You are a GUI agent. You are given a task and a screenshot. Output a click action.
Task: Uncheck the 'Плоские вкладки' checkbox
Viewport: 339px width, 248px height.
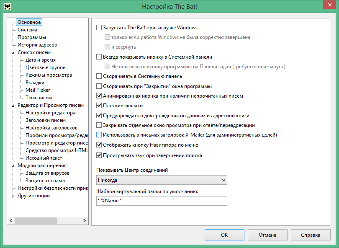pyautogui.click(x=99, y=106)
